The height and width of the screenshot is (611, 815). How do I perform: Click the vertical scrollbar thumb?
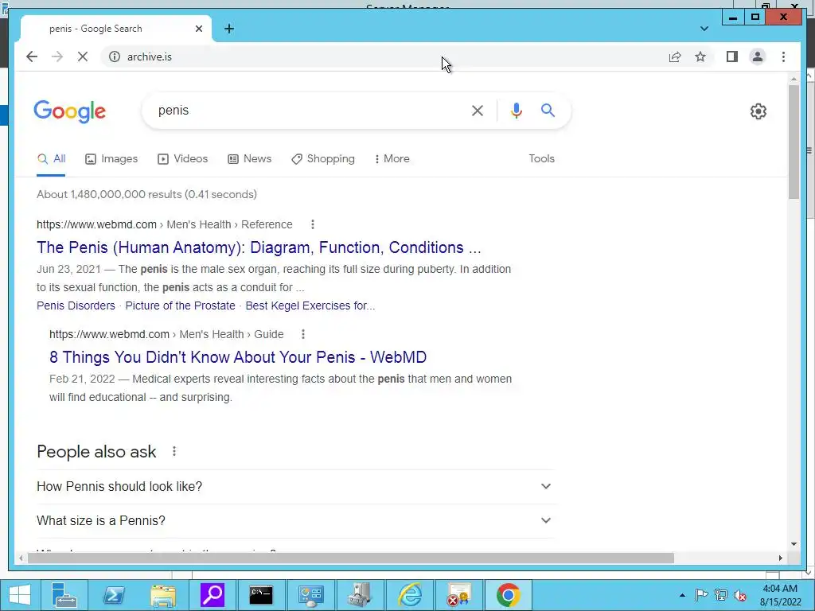point(794,142)
